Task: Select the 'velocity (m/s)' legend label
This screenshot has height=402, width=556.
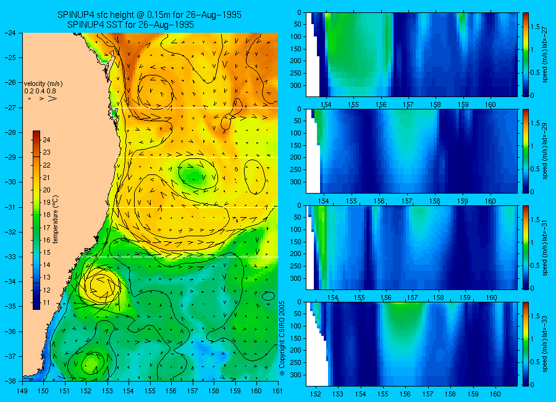Action: 43,84
